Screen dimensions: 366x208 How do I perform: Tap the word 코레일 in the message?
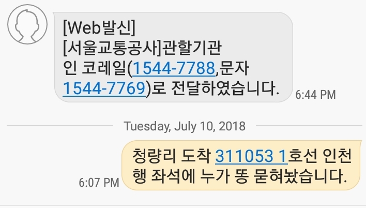(x=103, y=68)
